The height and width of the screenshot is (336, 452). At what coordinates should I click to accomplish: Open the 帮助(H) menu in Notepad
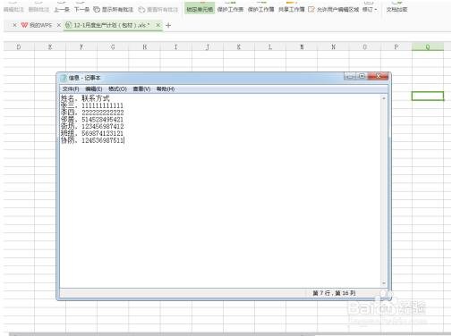coord(166,88)
